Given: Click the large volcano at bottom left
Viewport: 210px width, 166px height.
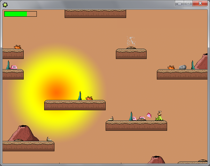Looking at the screenshot, I should click(23, 133).
